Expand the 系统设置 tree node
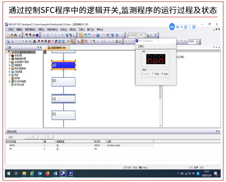 [x=9, y=56]
